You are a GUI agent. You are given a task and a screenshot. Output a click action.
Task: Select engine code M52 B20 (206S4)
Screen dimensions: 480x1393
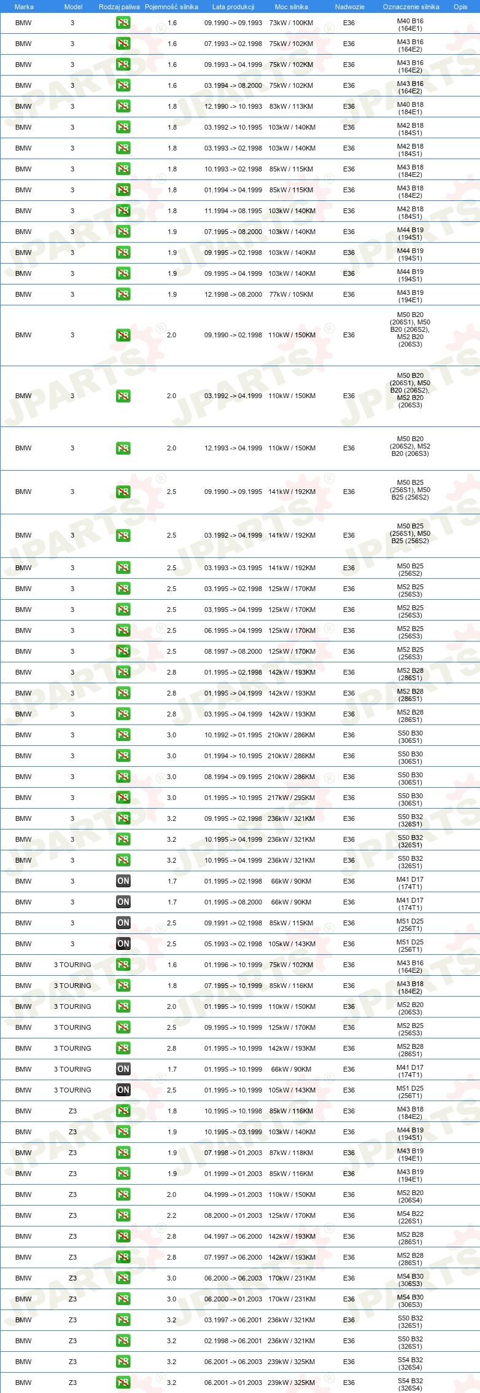pos(410,1196)
